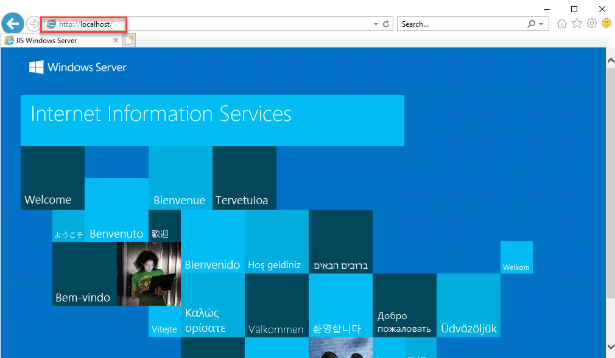Viewport: 615px width, 358px height.
Task: Click the Bem-vindo tile
Action: tap(84, 274)
